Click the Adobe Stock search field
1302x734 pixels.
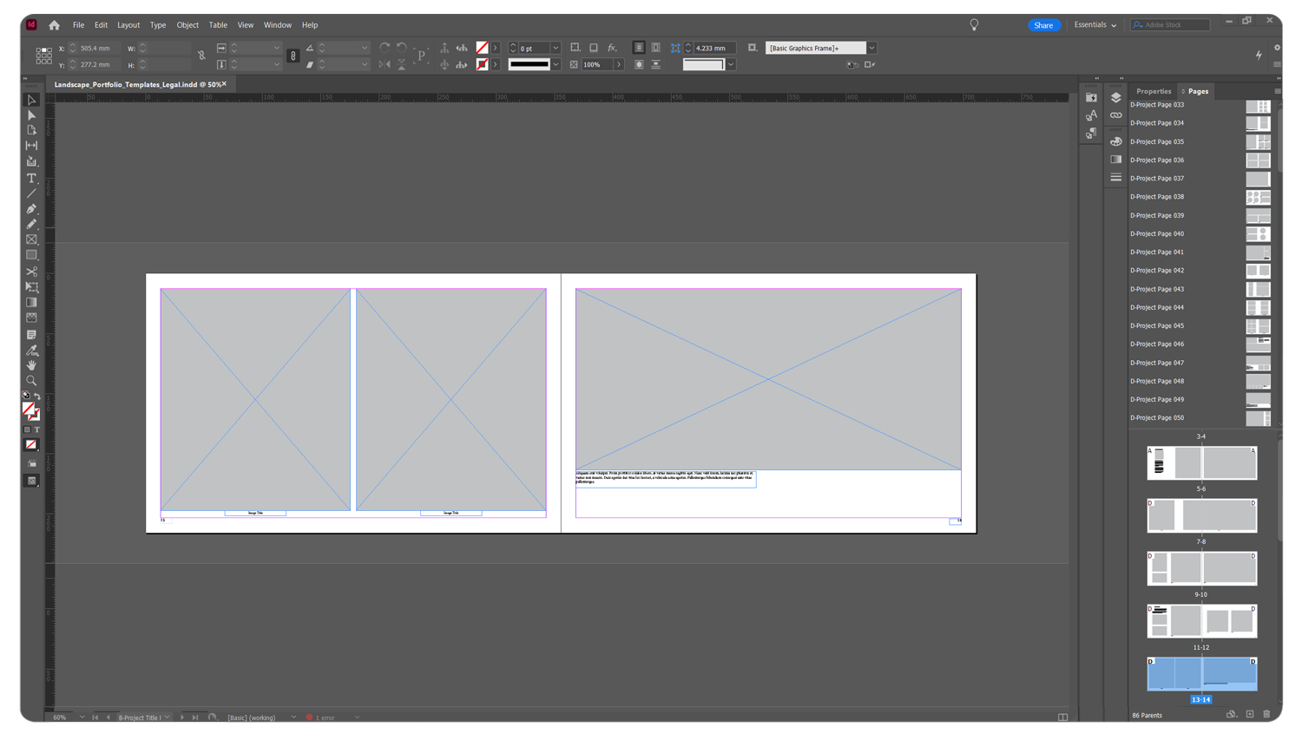click(1170, 25)
